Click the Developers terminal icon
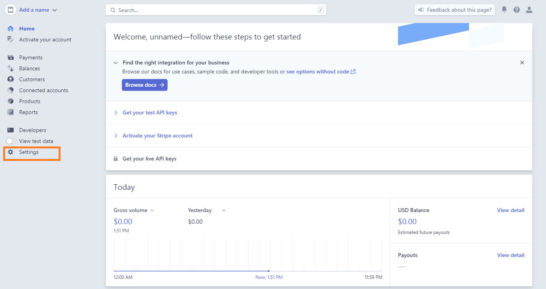This screenshot has height=289, width=546. 11,130
